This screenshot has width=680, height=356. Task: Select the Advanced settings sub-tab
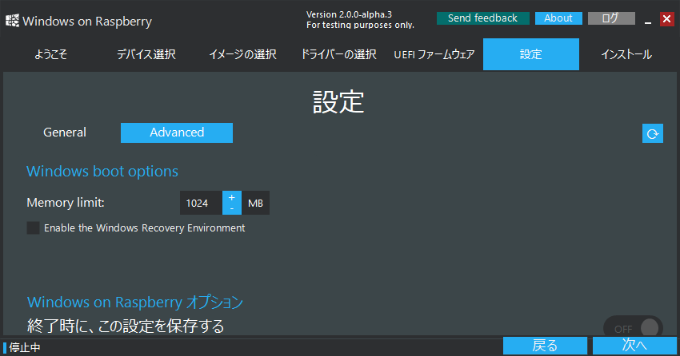[177, 133]
